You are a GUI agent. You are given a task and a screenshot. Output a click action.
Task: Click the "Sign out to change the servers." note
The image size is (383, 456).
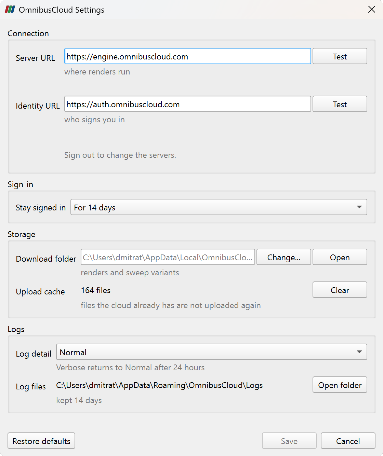pos(120,155)
